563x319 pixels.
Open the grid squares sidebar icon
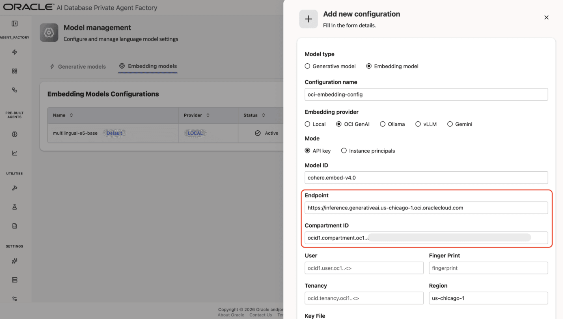point(15,71)
